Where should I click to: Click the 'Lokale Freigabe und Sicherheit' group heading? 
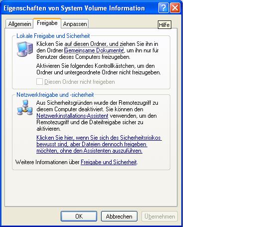tap(53, 36)
